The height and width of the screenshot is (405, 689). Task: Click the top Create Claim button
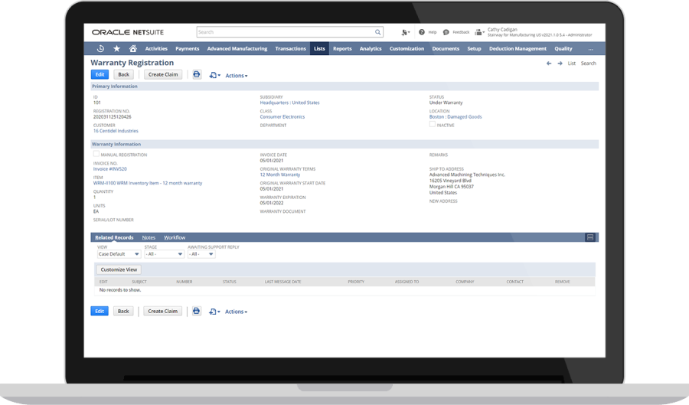162,75
